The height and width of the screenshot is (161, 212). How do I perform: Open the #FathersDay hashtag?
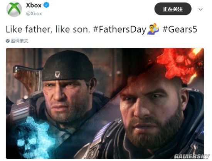coord(119,29)
